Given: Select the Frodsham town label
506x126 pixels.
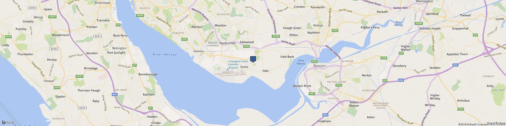Looking at the screenshot, I should 325,121.
